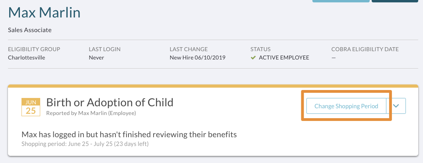The image size is (423, 163).
Task: Click the green checkmark status icon
Action: (x=253, y=58)
